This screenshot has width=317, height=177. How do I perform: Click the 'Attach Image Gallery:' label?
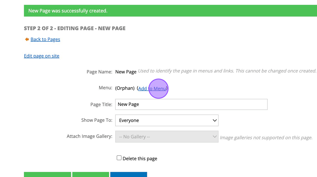coord(89,136)
